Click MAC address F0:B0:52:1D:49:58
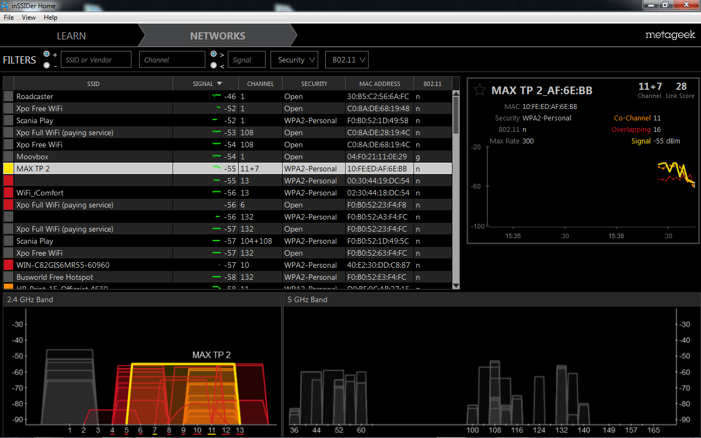 [378, 120]
